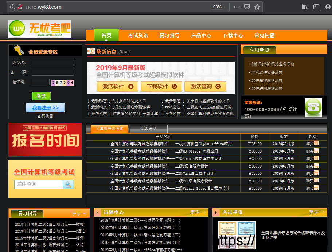Click 更多 in 试题中心 panel
The image size is (332, 252).
coord(198,212)
